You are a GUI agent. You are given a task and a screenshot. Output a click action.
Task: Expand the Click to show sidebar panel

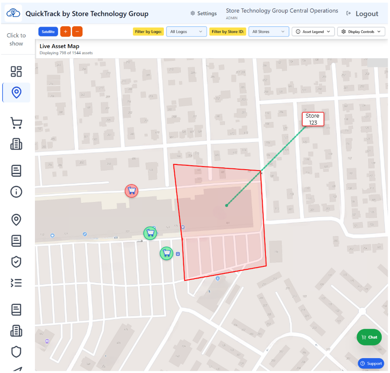coord(16,38)
